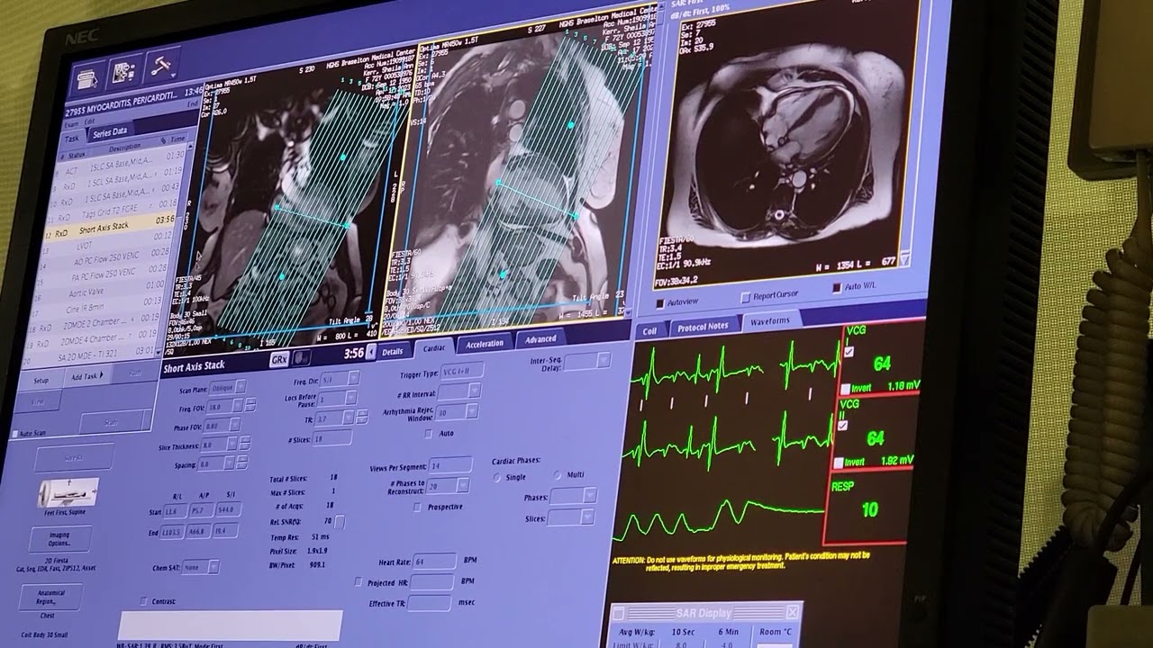Switch to the Coil tab
1153x648 pixels.
649,330
